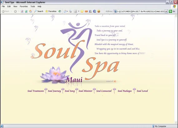Click the Windows flag throbber logo

tap(174, 7)
